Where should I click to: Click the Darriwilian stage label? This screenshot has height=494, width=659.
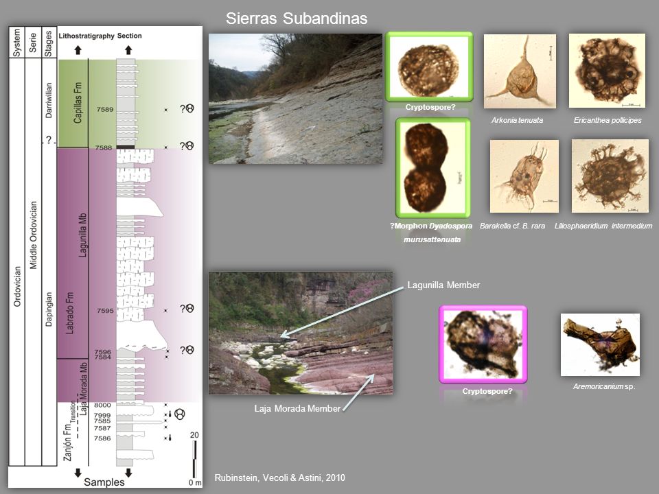pyautogui.click(x=49, y=100)
